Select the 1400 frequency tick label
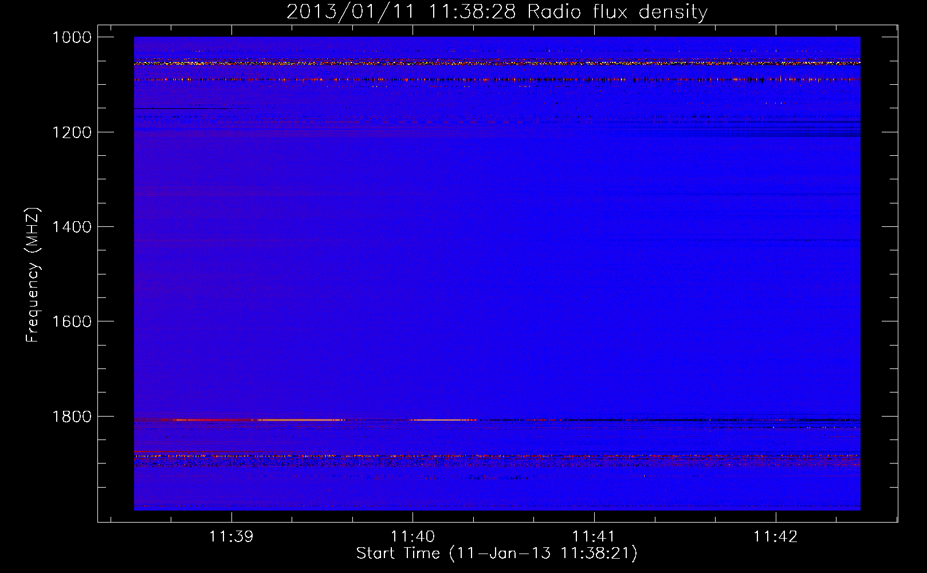927x573 pixels. pyautogui.click(x=72, y=227)
